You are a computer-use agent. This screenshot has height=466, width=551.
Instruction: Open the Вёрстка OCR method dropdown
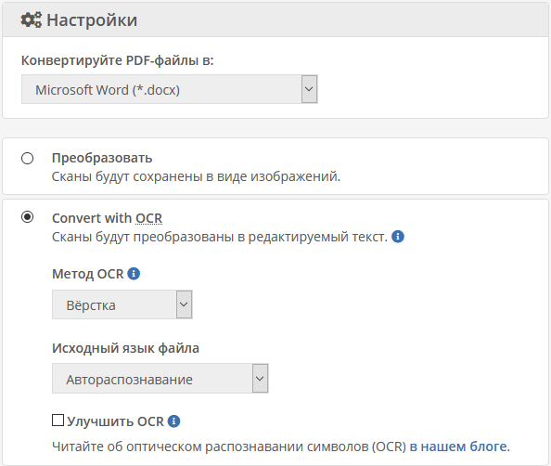click(122, 304)
